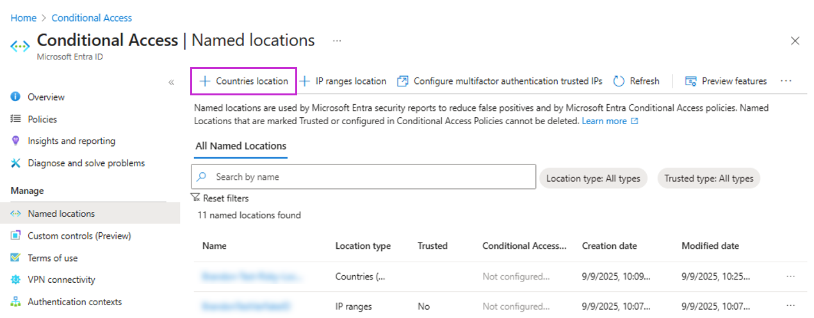Click the Insights and reporting lightbulb icon
The image size is (814, 318).
click(16, 141)
